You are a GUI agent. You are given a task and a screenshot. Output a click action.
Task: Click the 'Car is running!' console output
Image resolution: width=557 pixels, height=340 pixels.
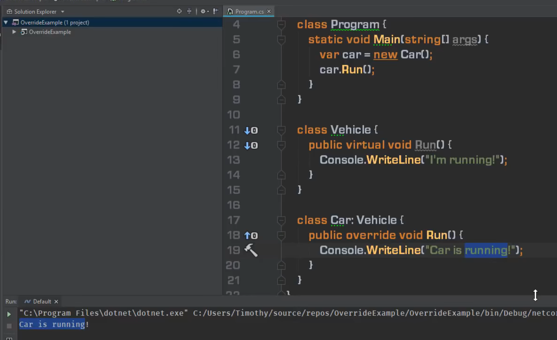pyautogui.click(x=54, y=324)
